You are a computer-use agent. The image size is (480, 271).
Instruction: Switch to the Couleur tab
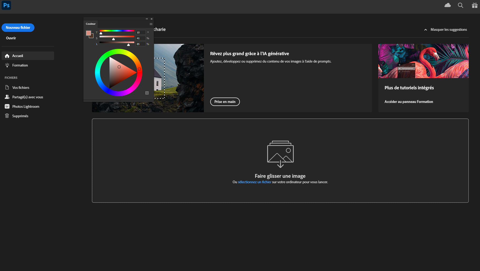[x=91, y=24]
